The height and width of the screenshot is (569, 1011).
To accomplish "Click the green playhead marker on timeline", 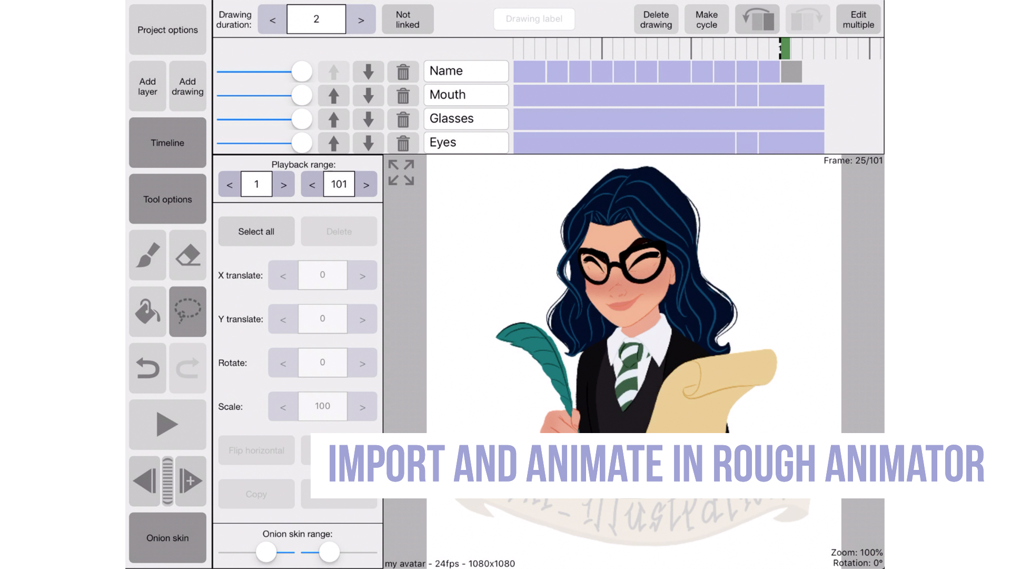I will [x=785, y=48].
